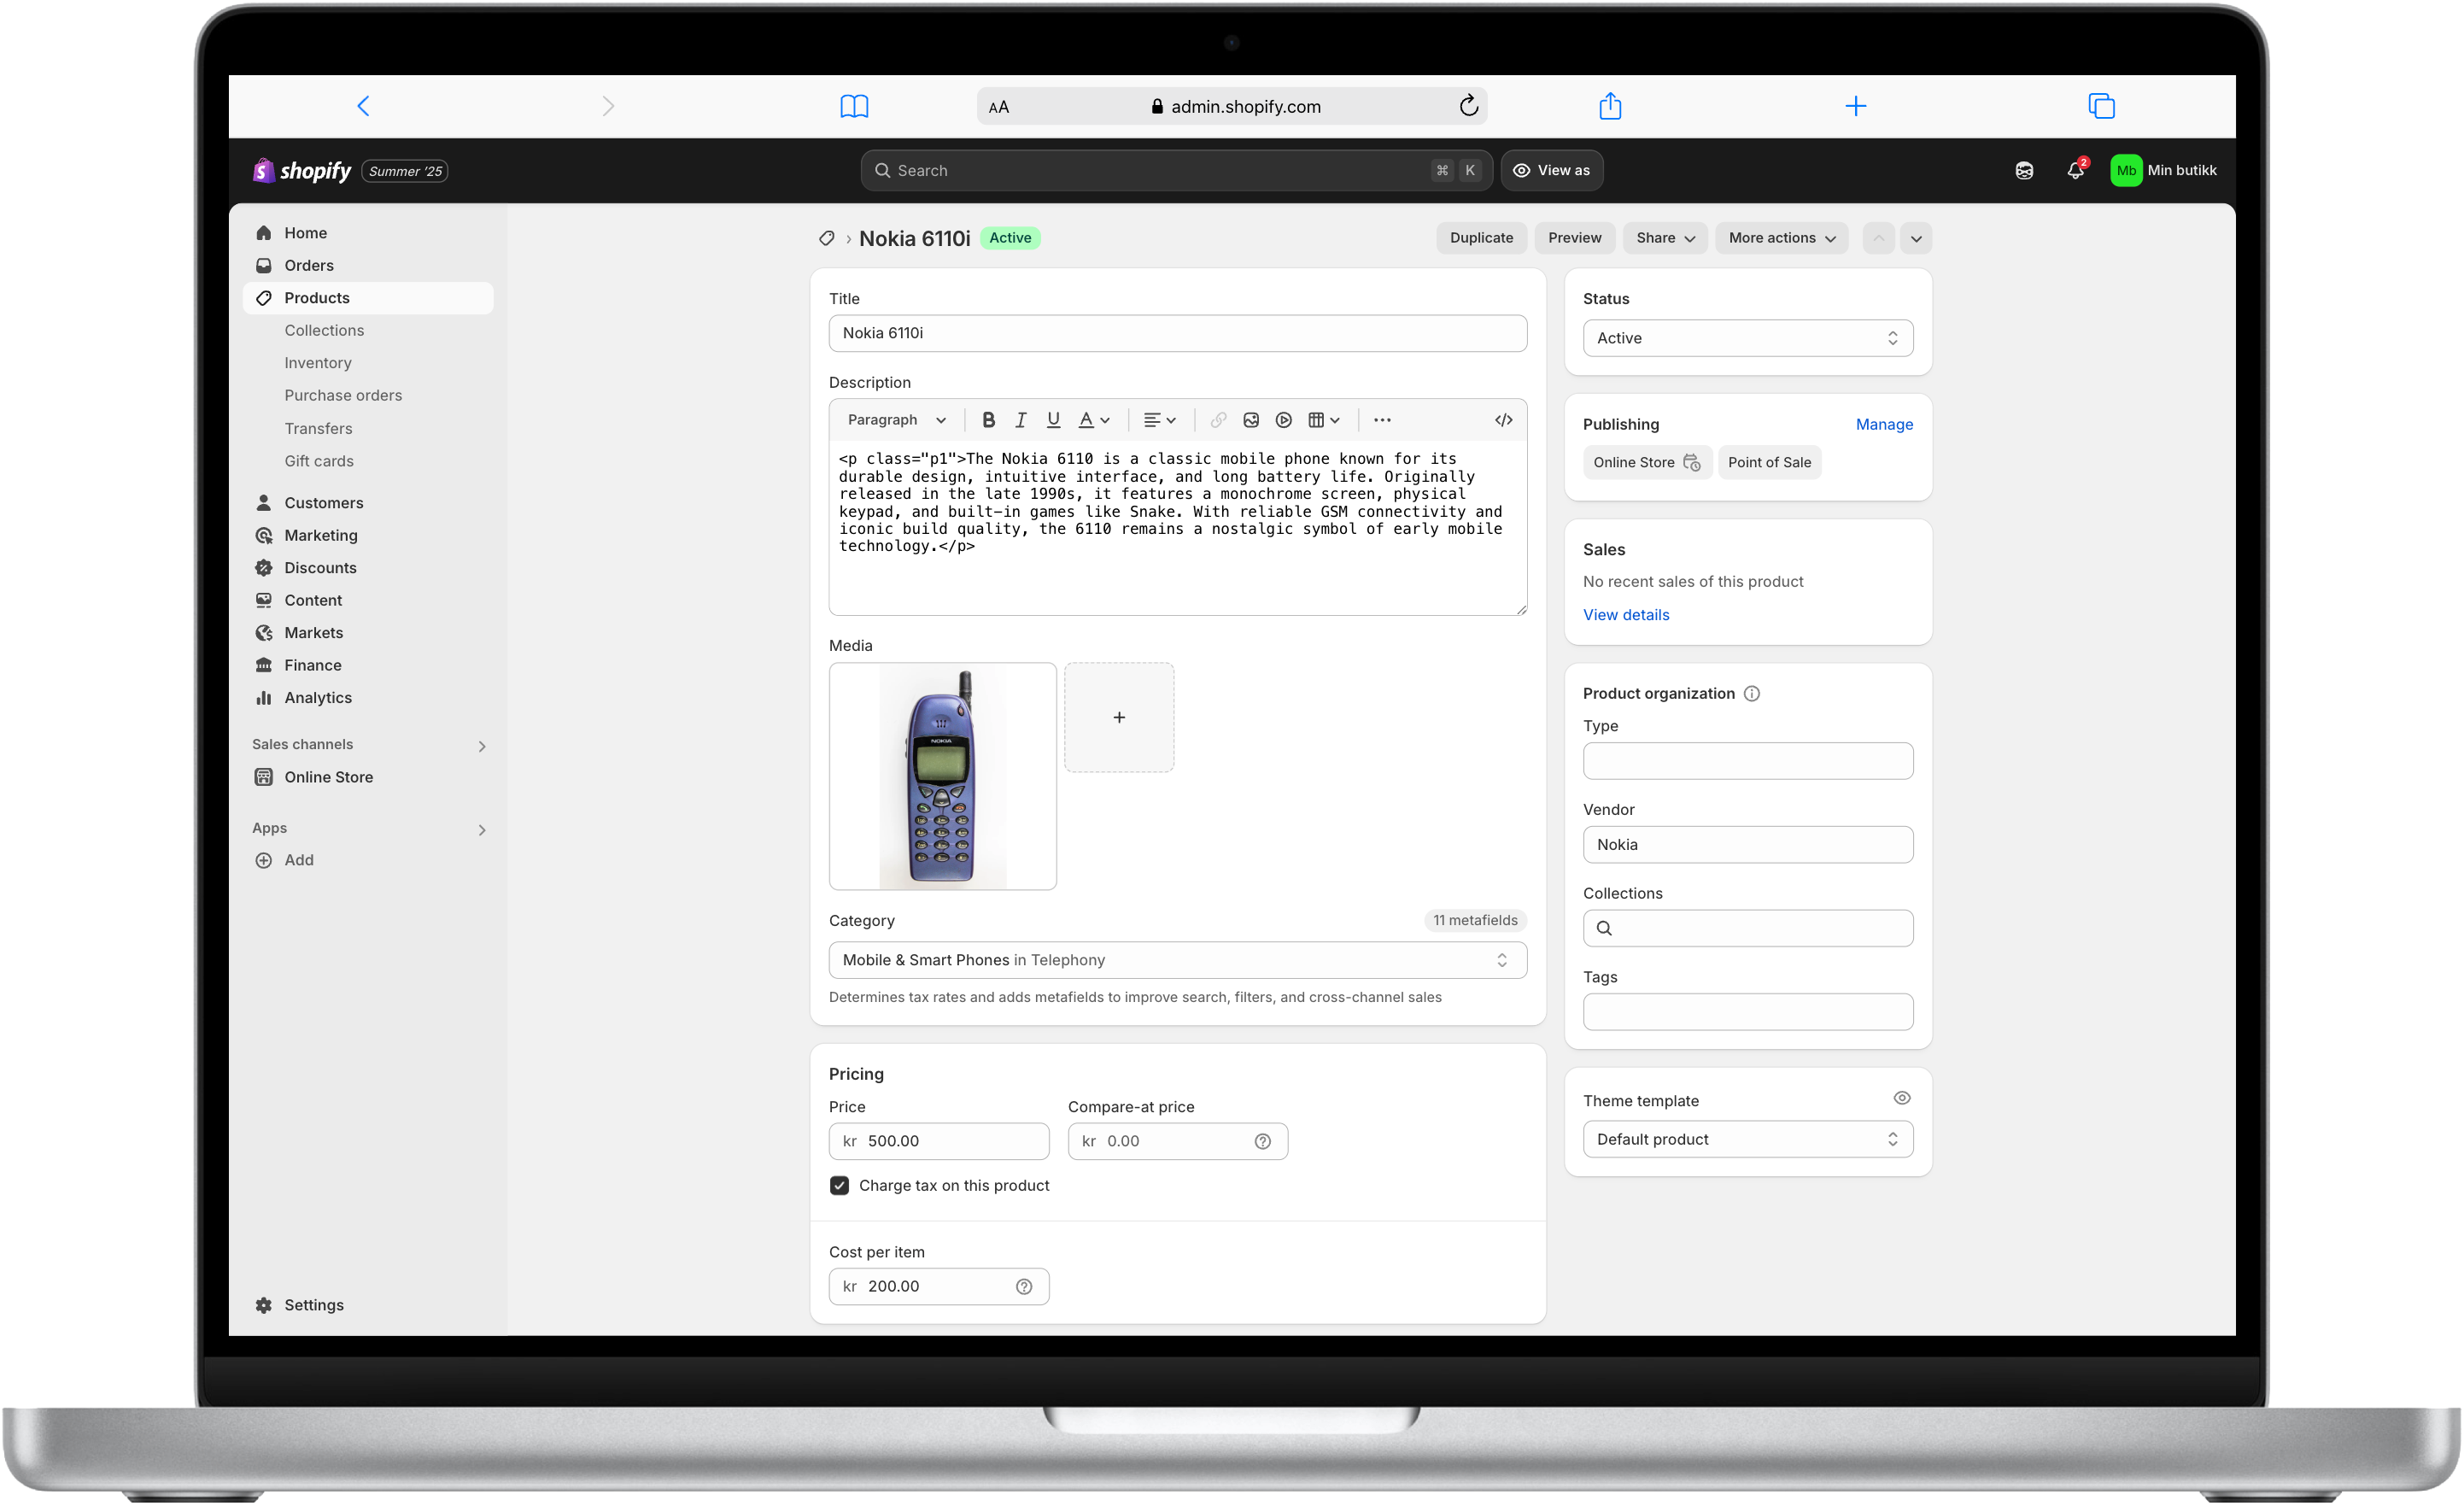
Task: Duplicate the Nokia 6110i product
Action: (x=1481, y=237)
